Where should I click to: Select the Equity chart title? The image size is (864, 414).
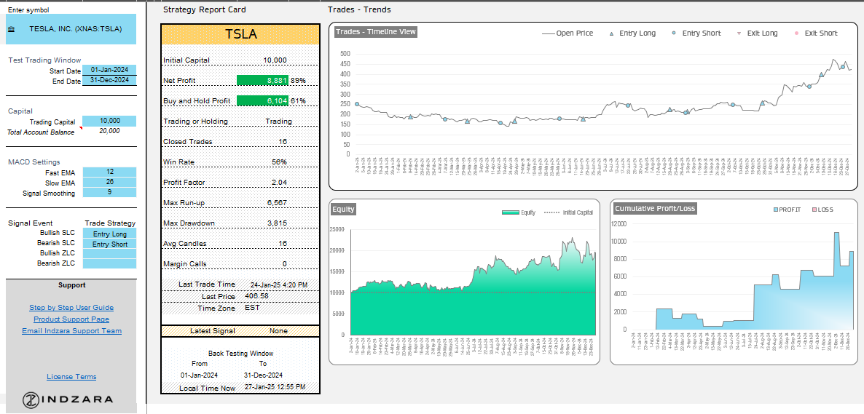tap(342, 210)
